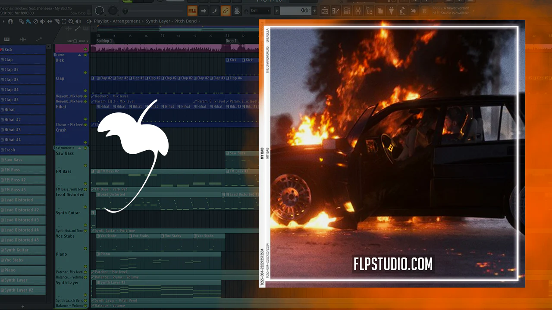
Task: Open the Mixer view icon
Action: [358, 10]
